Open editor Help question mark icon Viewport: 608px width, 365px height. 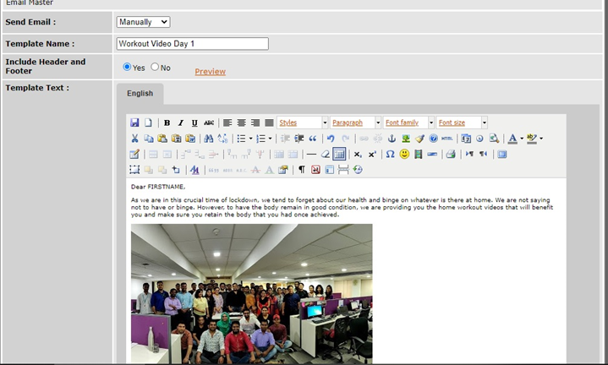point(434,139)
